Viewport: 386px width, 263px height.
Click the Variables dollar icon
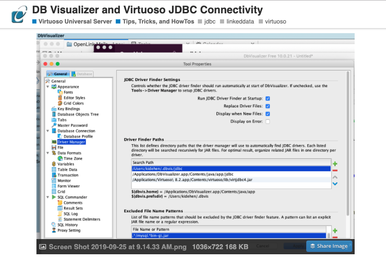54,164
